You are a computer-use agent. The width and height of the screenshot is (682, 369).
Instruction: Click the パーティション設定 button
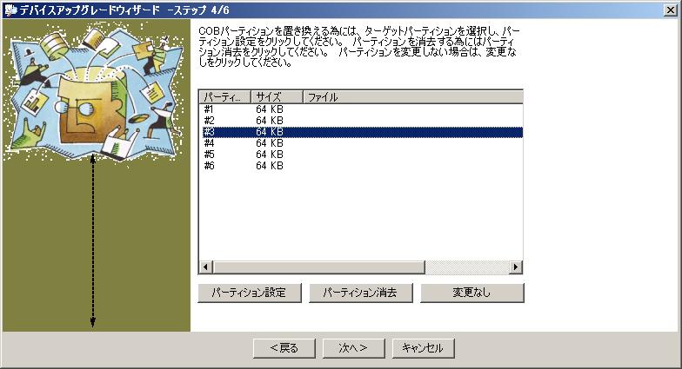pos(249,293)
